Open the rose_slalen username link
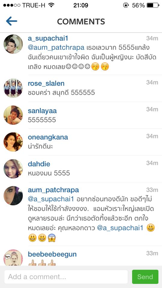This screenshot has width=162, height=288. (46, 84)
